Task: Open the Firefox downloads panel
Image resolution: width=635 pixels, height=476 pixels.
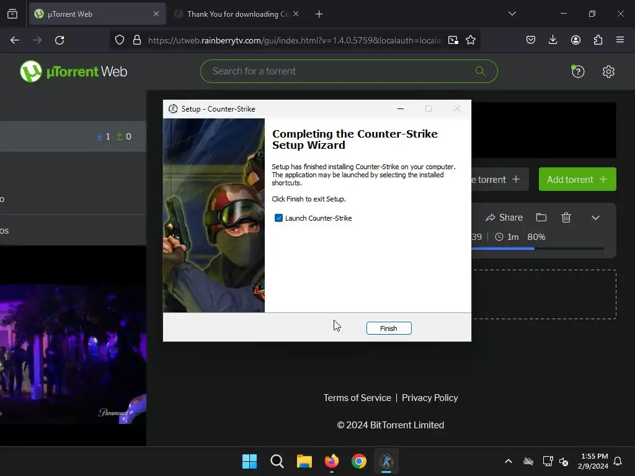Action: 553,40
